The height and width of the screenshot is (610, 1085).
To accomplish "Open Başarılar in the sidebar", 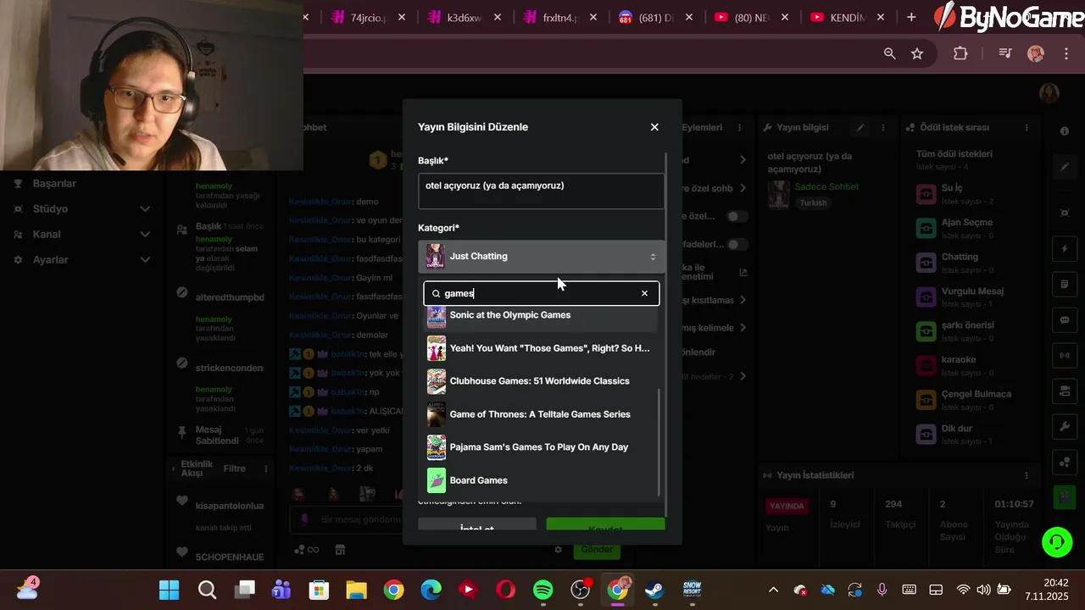I will pos(54,184).
